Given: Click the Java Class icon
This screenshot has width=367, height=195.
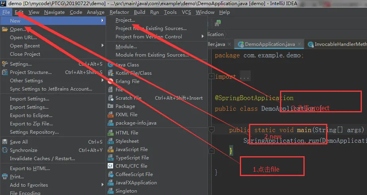Looking at the screenshot, I should [x=110, y=65].
